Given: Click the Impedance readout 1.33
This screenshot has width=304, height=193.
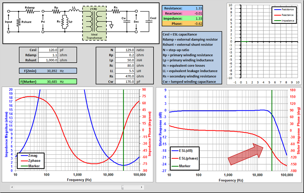Looking at the screenshot, I should tap(182, 18).
